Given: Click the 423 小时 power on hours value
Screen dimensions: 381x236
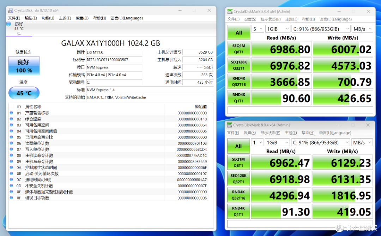Looking at the screenshot, I should click(x=198, y=82).
